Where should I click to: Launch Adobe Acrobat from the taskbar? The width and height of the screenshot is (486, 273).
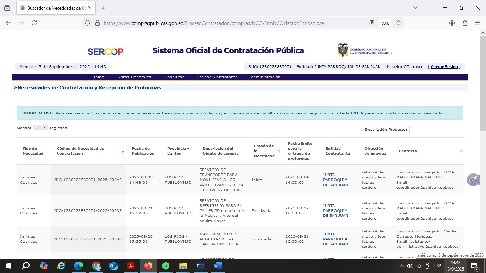131,266
